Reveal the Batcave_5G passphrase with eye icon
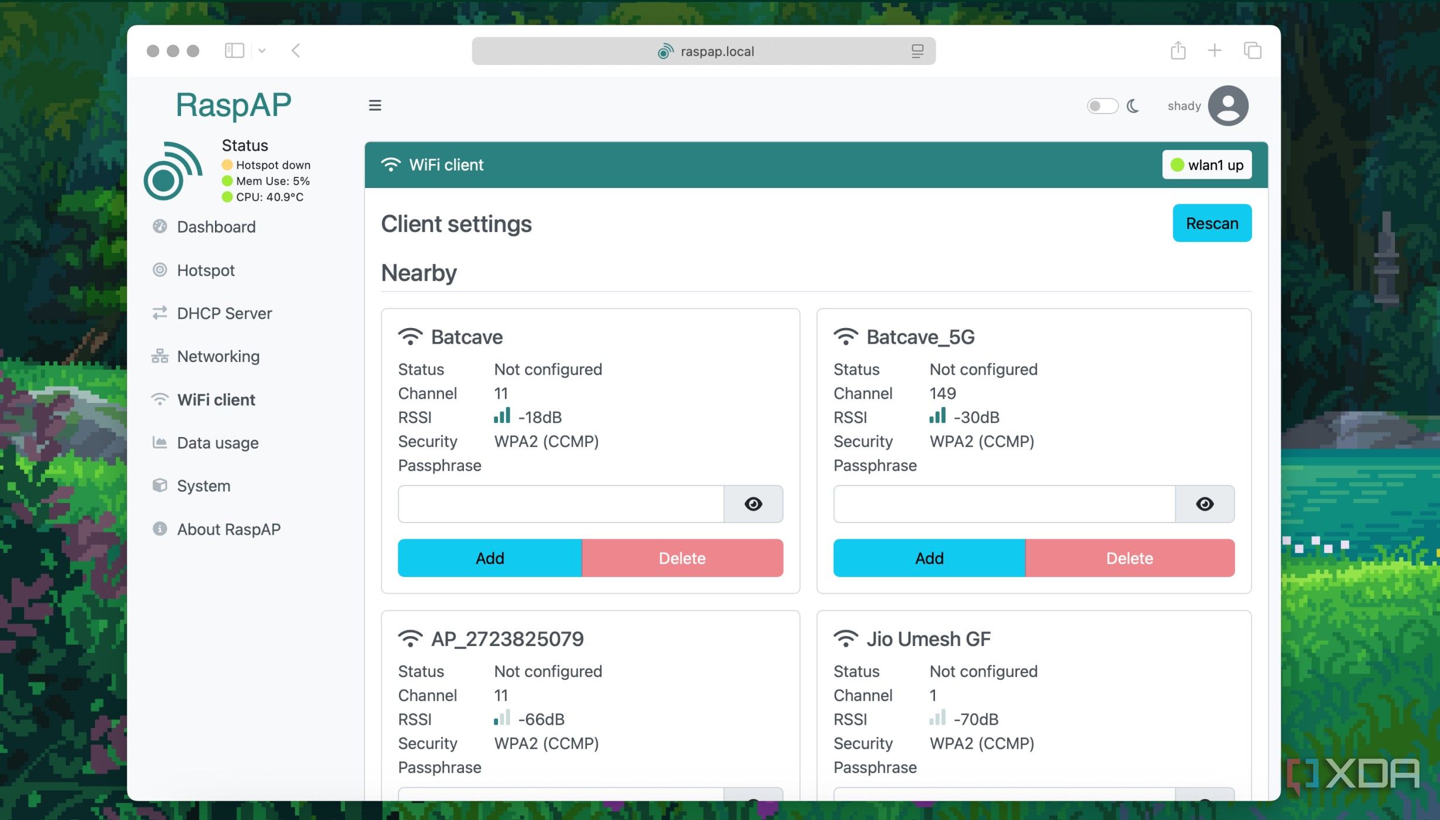Viewport: 1440px width, 820px height. (1204, 504)
